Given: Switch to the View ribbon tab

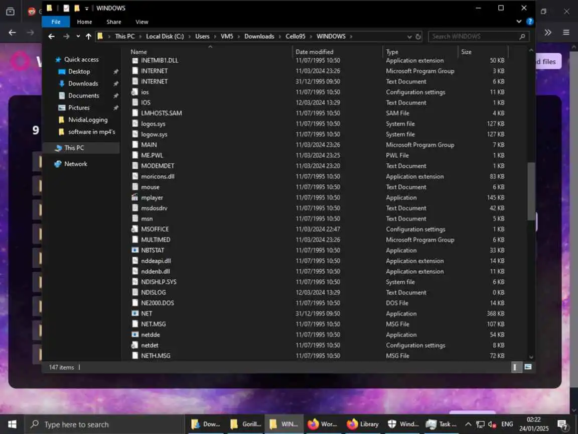Looking at the screenshot, I should [142, 22].
